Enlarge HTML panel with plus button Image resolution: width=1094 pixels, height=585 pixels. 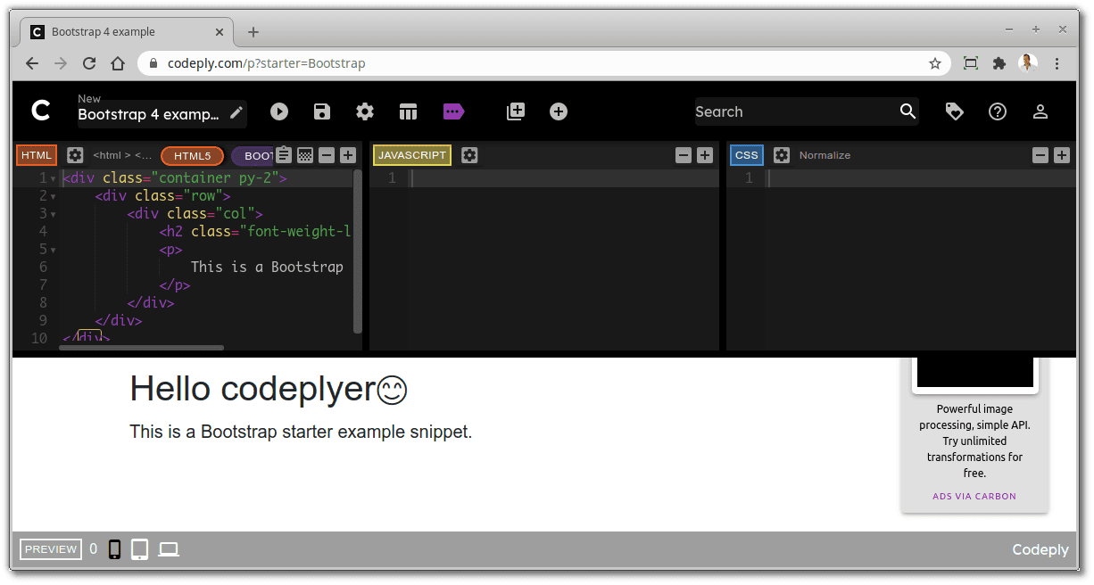[348, 155]
